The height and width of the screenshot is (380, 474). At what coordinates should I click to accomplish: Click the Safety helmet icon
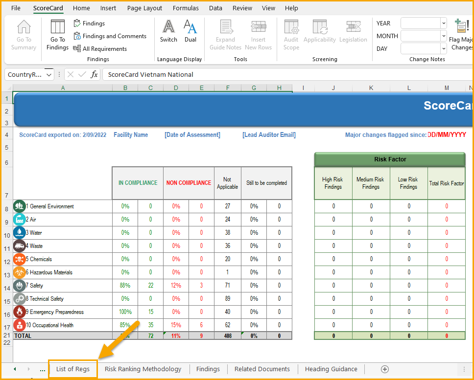coord(20,286)
